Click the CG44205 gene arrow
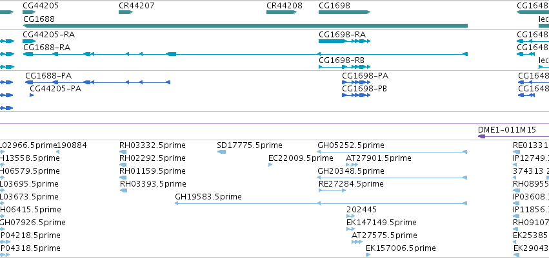Viewport: 549px width, 258px height. (x=29, y=12)
